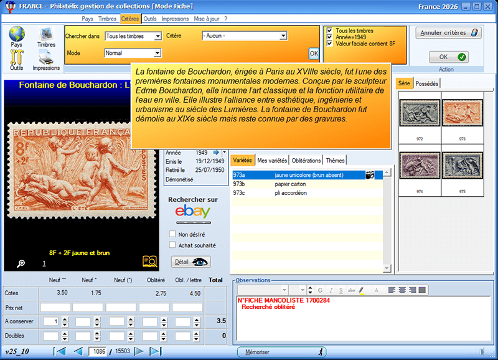
Task: Adjust A conserver Neuf ** spinner
Action: [x=65, y=322]
